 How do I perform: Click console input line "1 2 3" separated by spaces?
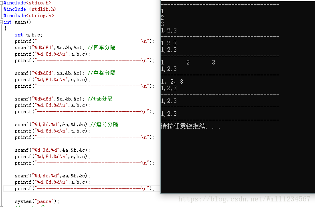click(169, 43)
